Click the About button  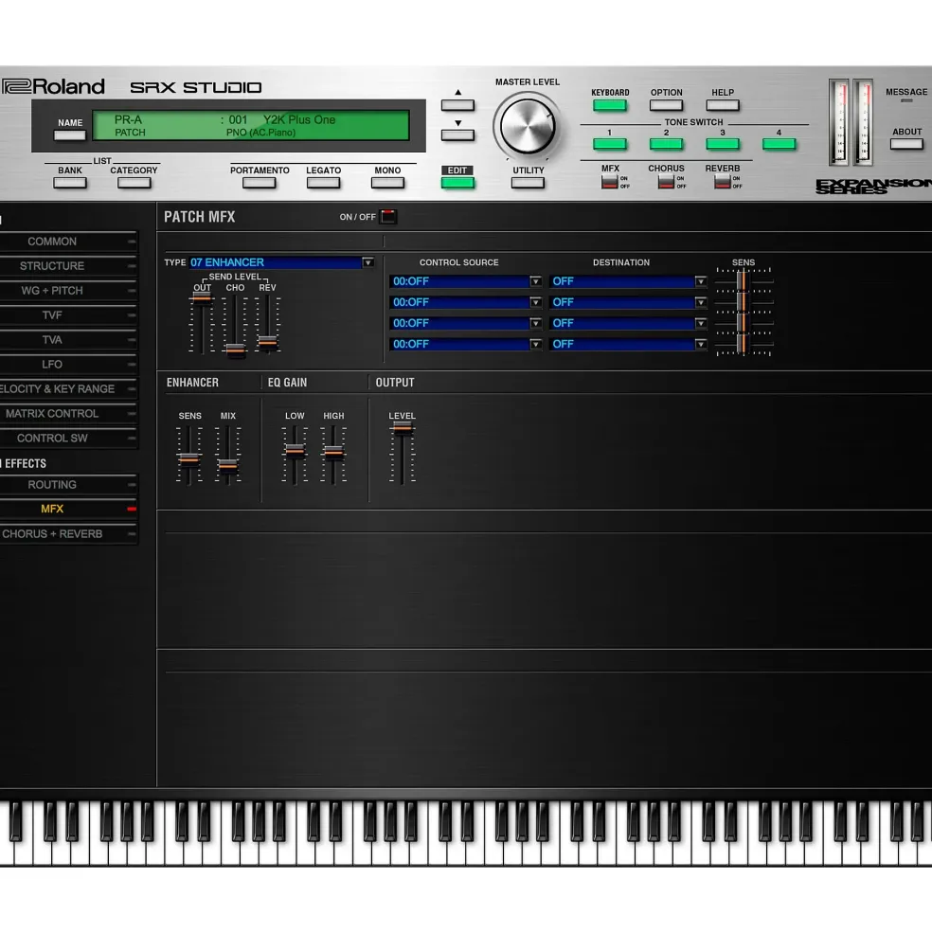(906, 144)
